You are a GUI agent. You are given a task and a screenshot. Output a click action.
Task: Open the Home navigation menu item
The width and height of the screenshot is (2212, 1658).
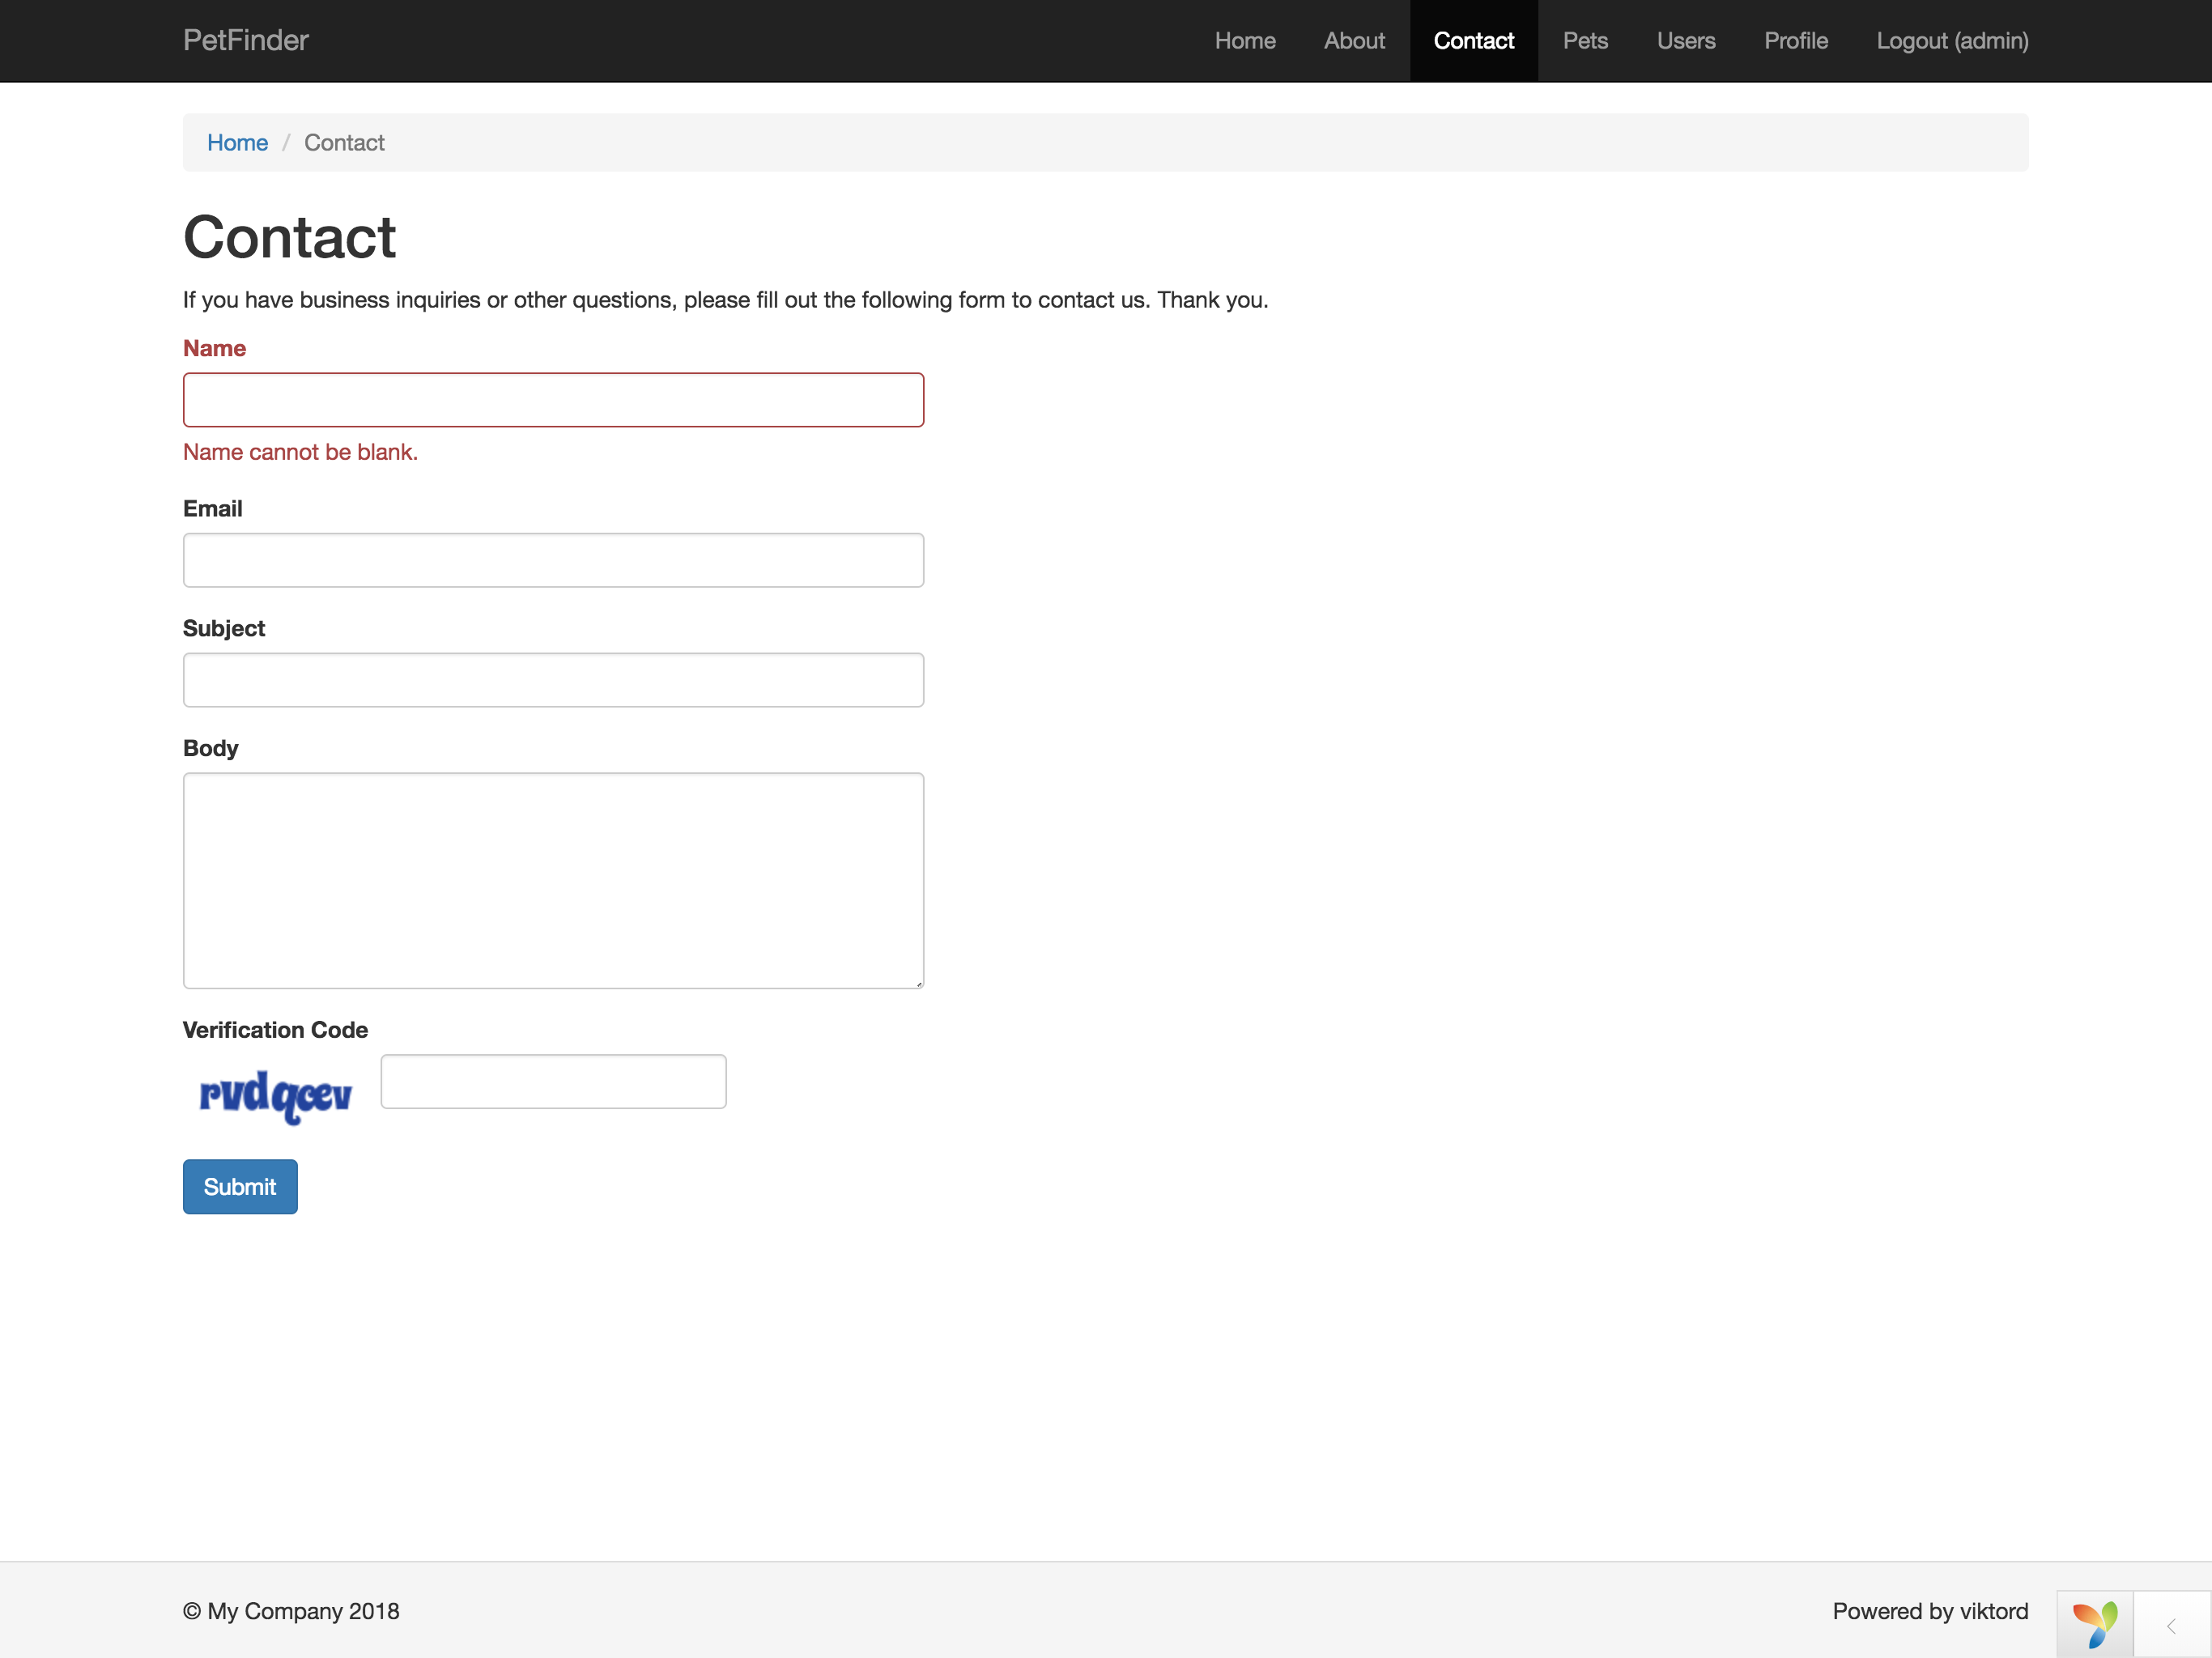1244,41
